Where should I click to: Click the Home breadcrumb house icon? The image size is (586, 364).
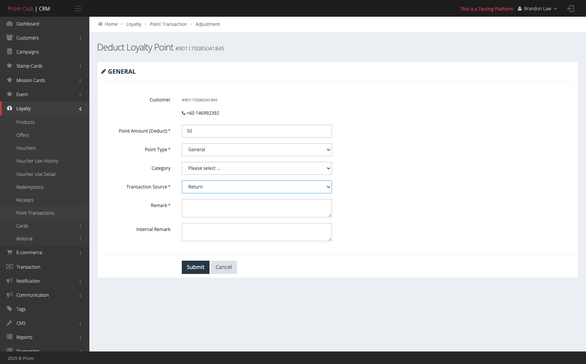pyautogui.click(x=100, y=24)
